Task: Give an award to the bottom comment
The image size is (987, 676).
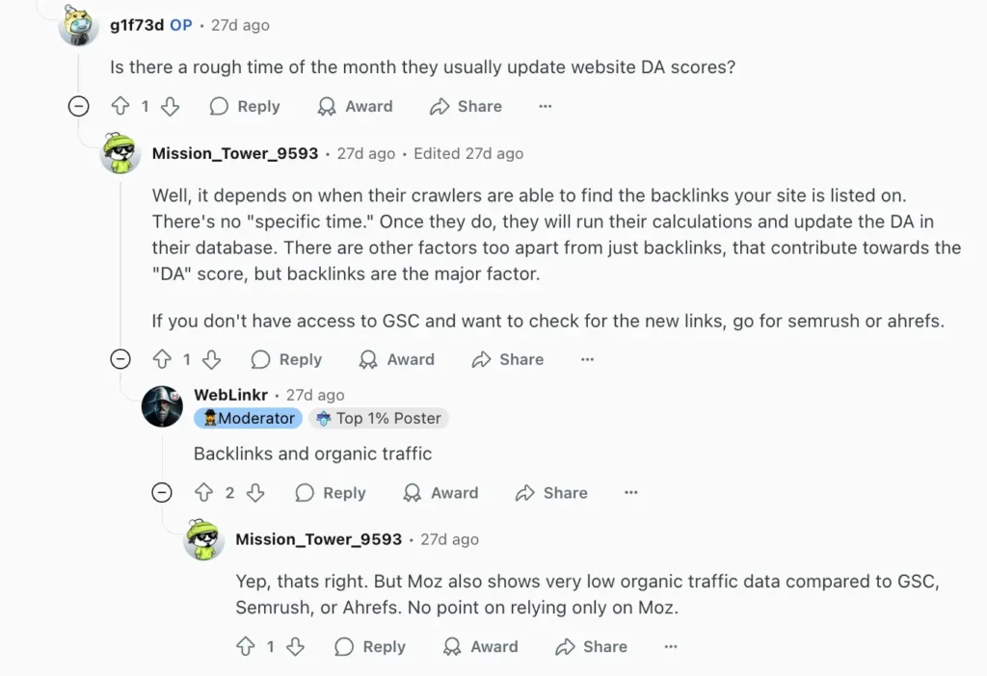Action: pos(481,646)
